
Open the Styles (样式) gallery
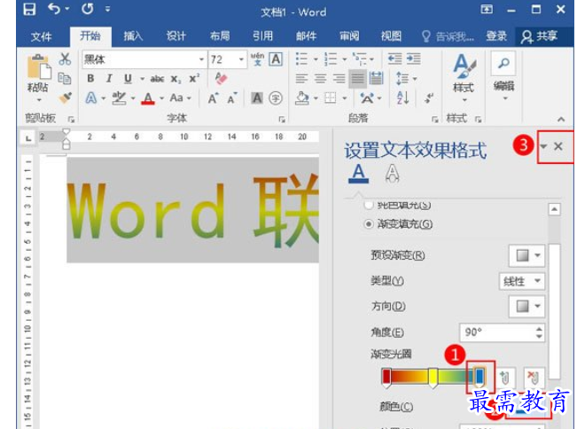464,78
